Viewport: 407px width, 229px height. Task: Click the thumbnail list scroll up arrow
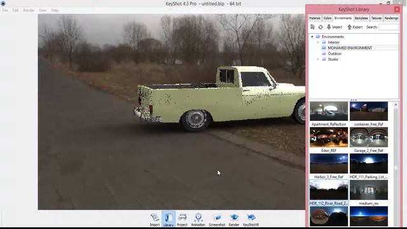396,104
